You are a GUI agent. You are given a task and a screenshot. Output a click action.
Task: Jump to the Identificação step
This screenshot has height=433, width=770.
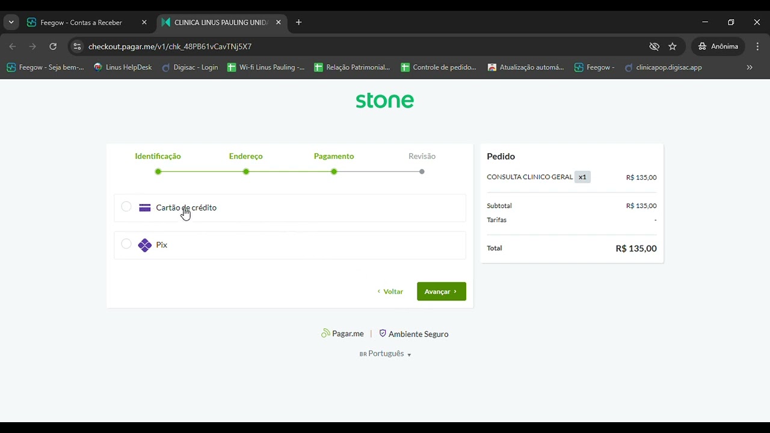(158, 156)
